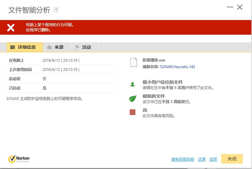The width and height of the screenshot is (252, 169).
Task: Click the 复制到剪贴板 link
Action: pos(183,159)
